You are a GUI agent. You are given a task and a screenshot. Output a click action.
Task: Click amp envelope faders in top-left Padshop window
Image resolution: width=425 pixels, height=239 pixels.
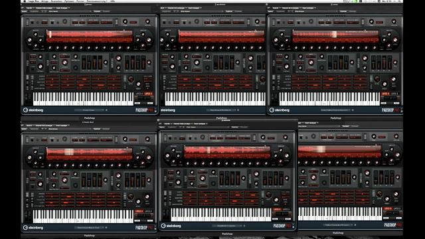coord(136,62)
